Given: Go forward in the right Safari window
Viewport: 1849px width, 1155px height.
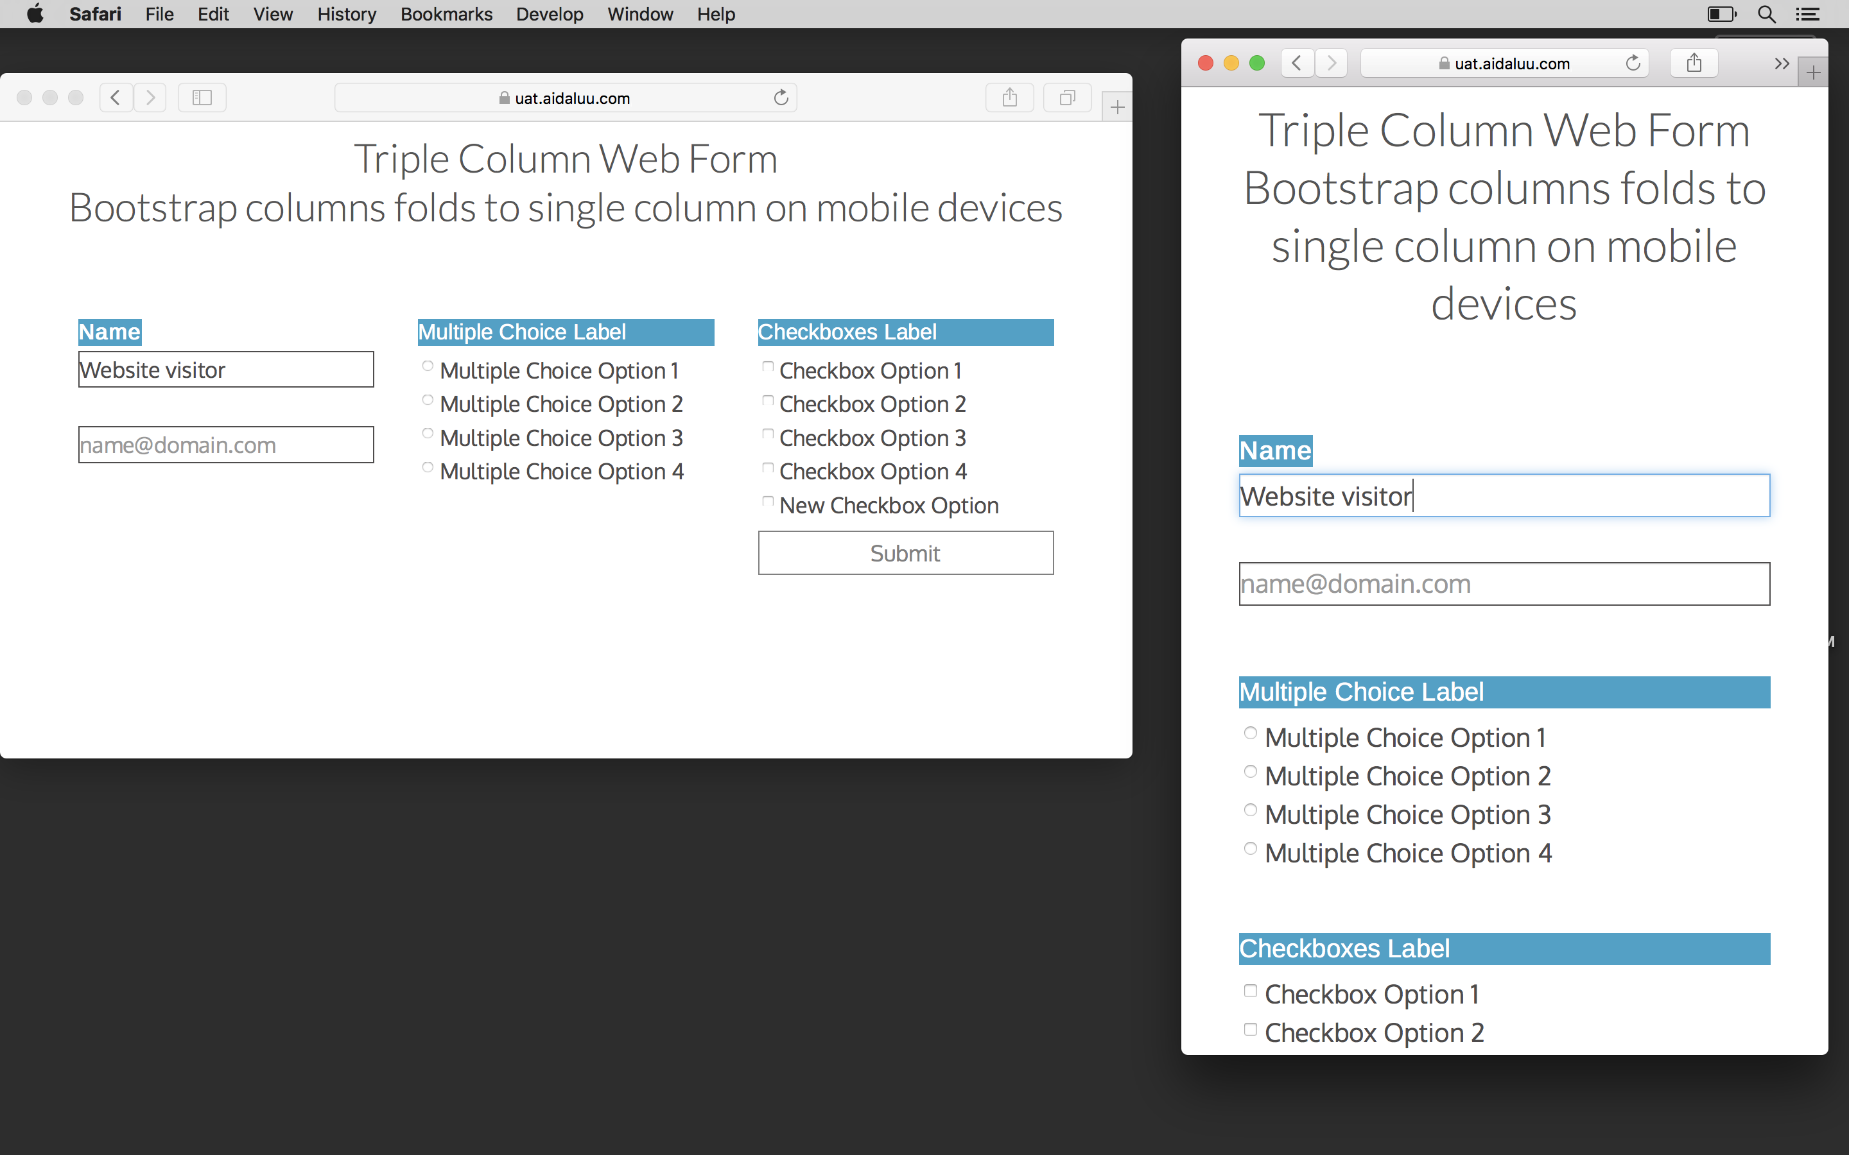Looking at the screenshot, I should pos(1332,63).
